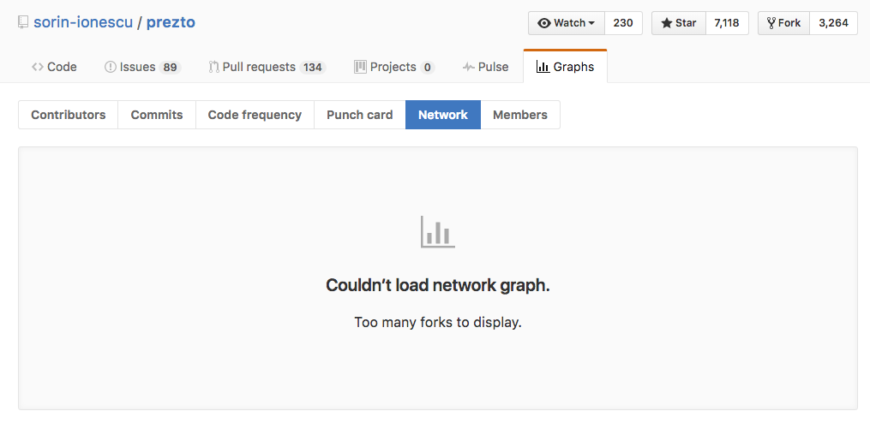Click the Projects count badge 0
870x423 pixels.
[427, 68]
